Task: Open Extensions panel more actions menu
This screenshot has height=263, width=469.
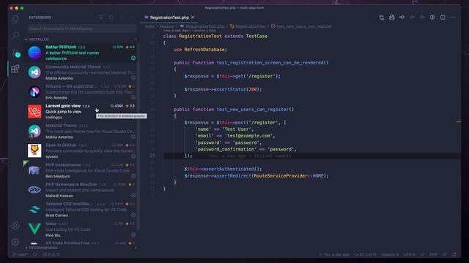Action: click(132, 18)
